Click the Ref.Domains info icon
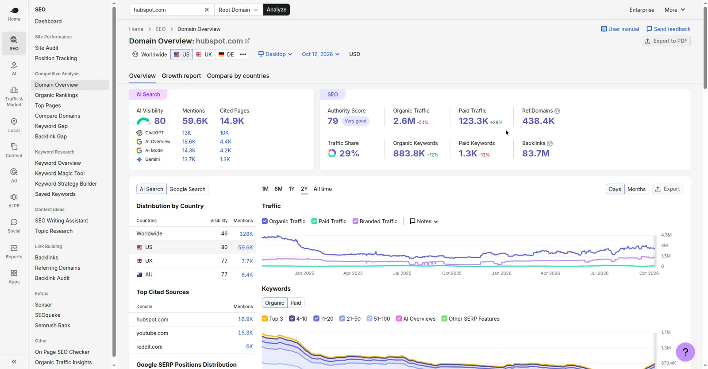The image size is (708, 369). coord(557,111)
